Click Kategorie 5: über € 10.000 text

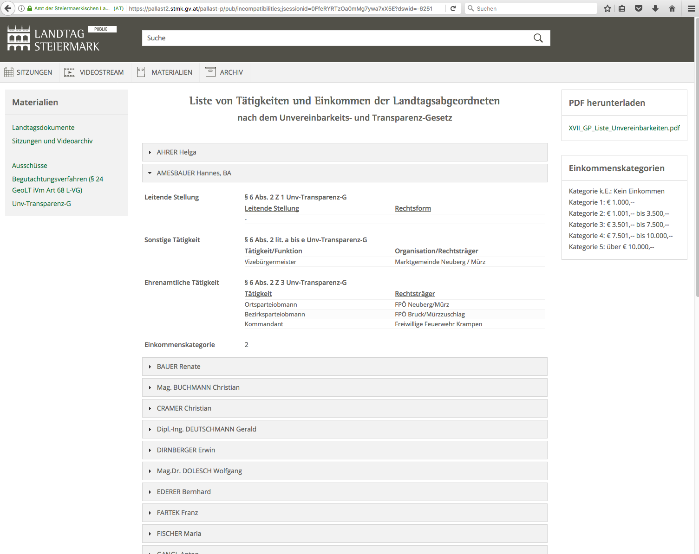(611, 247)
